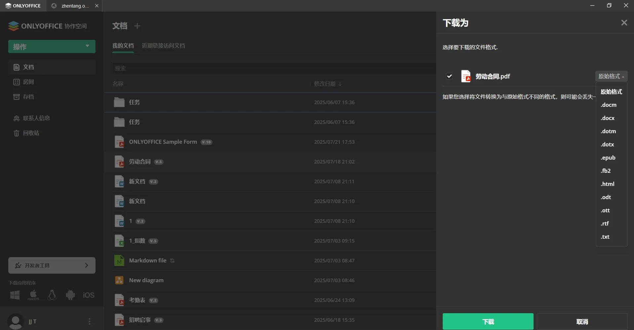The width and height of the screenshot is (634, 330).
Task: Open the 1_指数 spreadsheet file
Action: coord(137,241)
